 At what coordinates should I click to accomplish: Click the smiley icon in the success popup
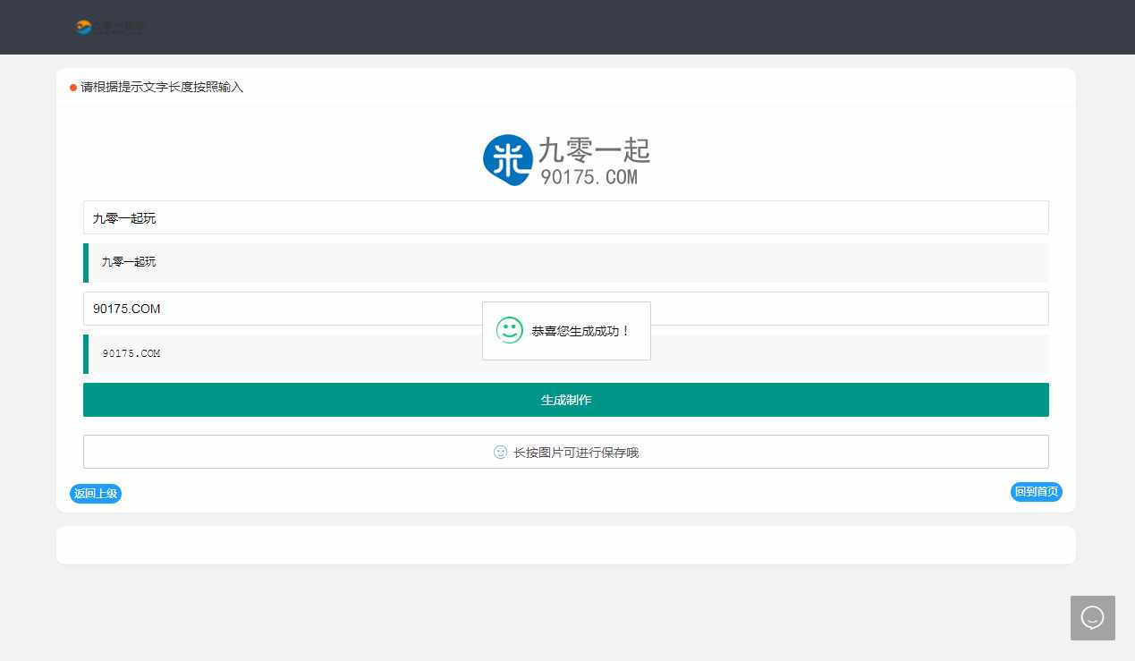[510, 331]
